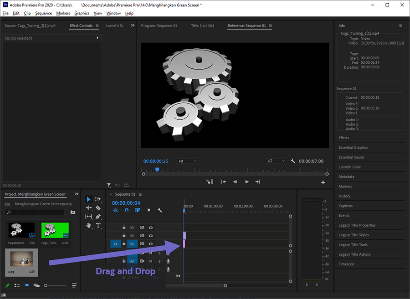Open timeline display settings wrench

click(x=159, y=210)
